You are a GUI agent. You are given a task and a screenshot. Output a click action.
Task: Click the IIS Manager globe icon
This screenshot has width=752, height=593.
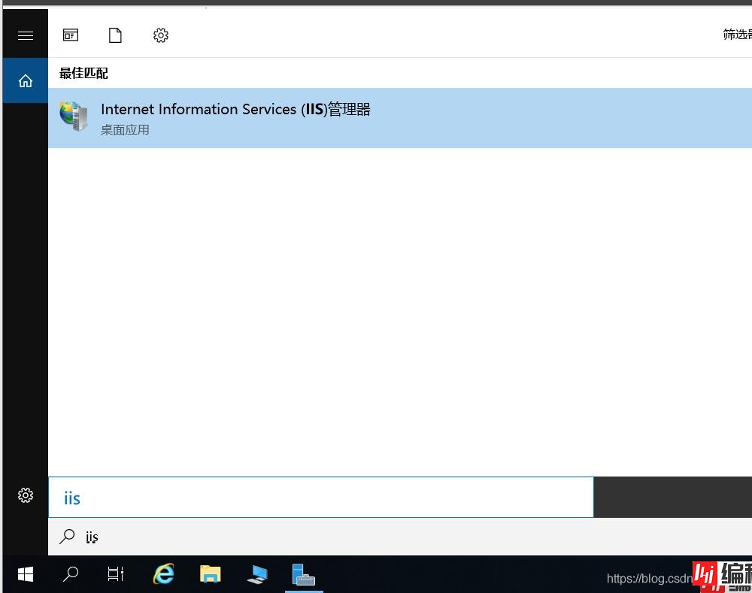point(74,117)
